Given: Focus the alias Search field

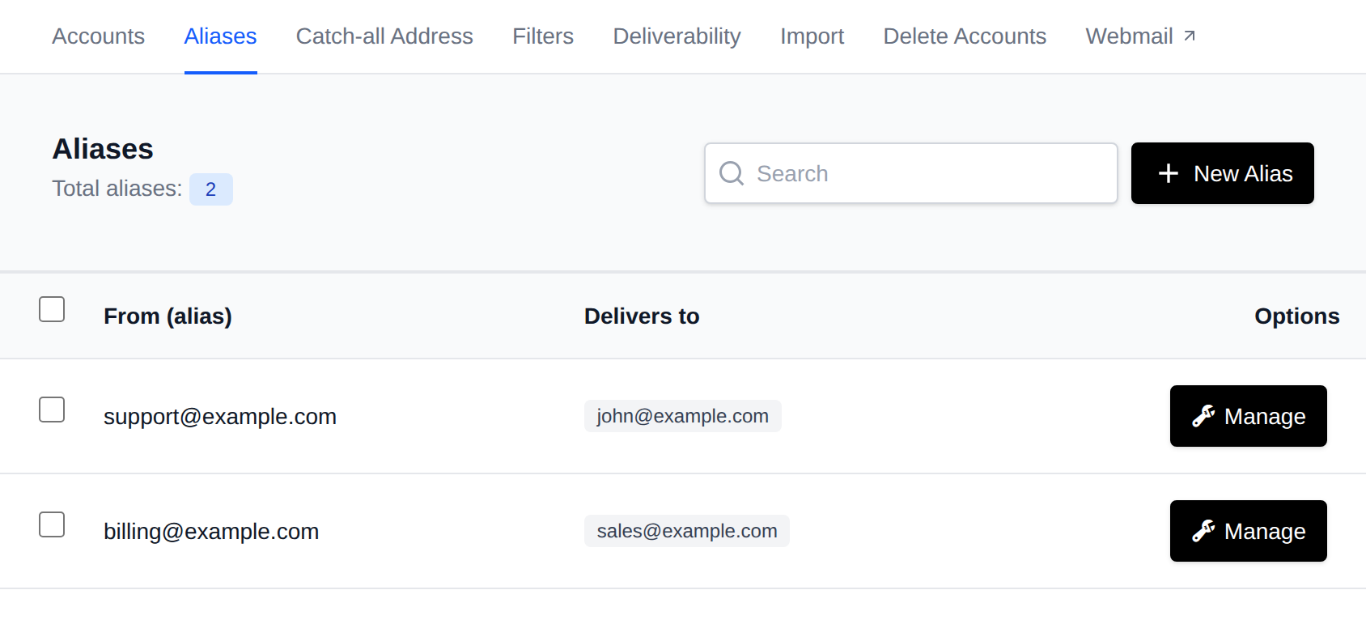Looking at the screenshot, I should pyautogui.click(x=910, y=173).
